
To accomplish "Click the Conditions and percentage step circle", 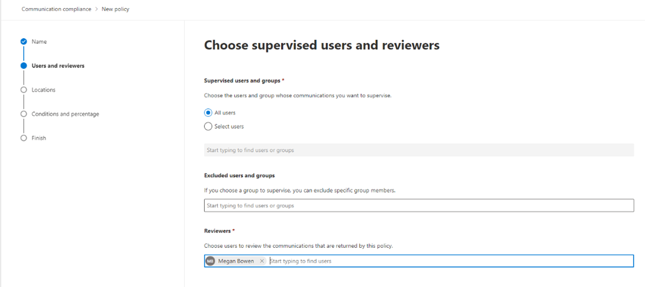I will coord(24,114).
